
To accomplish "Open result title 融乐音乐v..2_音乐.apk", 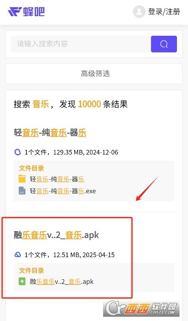I will [56, 235].
